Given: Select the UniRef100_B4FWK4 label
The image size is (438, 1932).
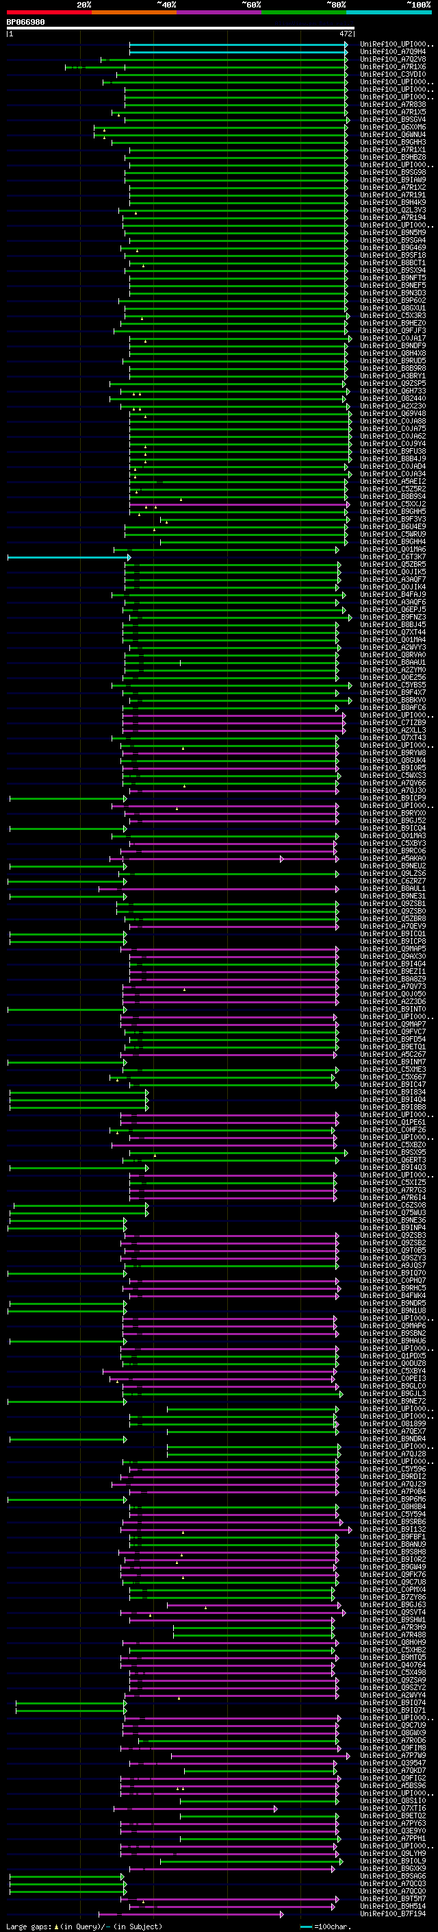Looking at the screenshot, I should tap(393, 1296).
